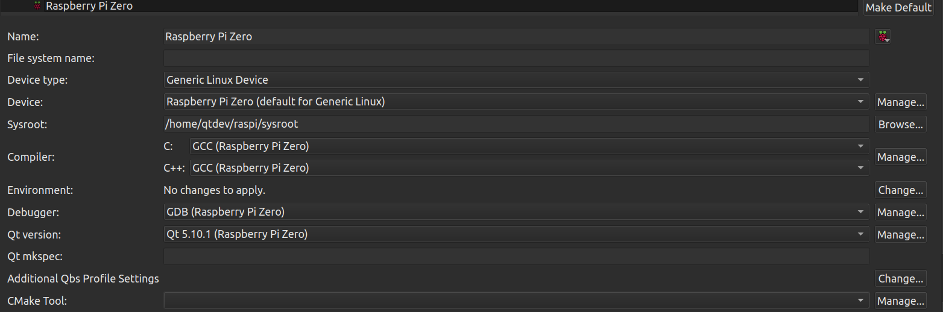The image size is (943, 312).
Task: Click the Name field containing Raspberry Pi Zero
Action: pos(517,37)
